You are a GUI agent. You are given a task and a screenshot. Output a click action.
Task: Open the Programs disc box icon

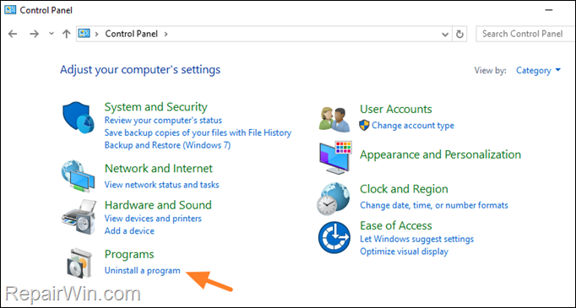[x=79, y=263]
